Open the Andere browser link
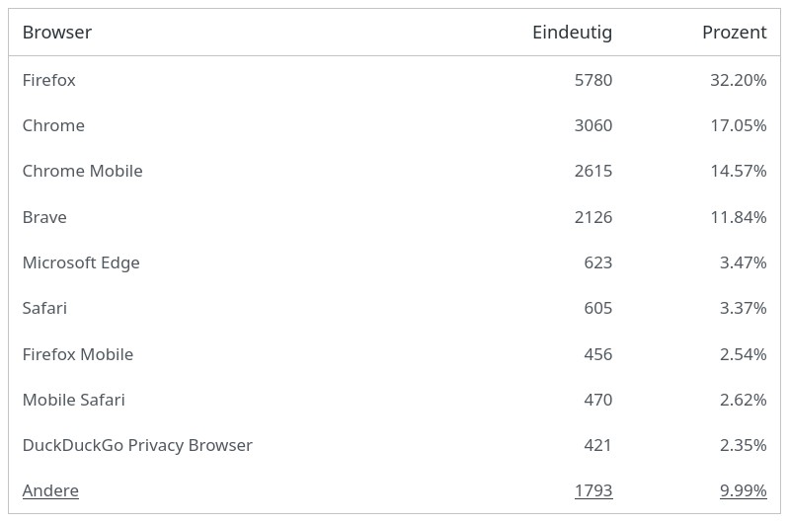 coord(50,490)
